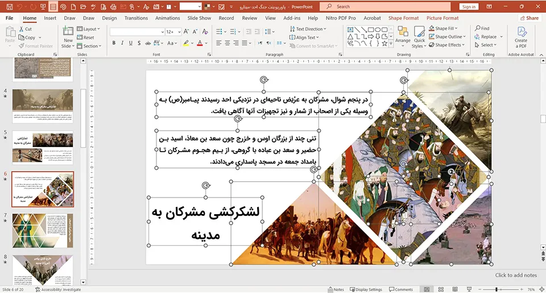Switch to the Transitions tab
This screenshot has width=546, height=293.
pyautogui.click(x=136, y=18)
